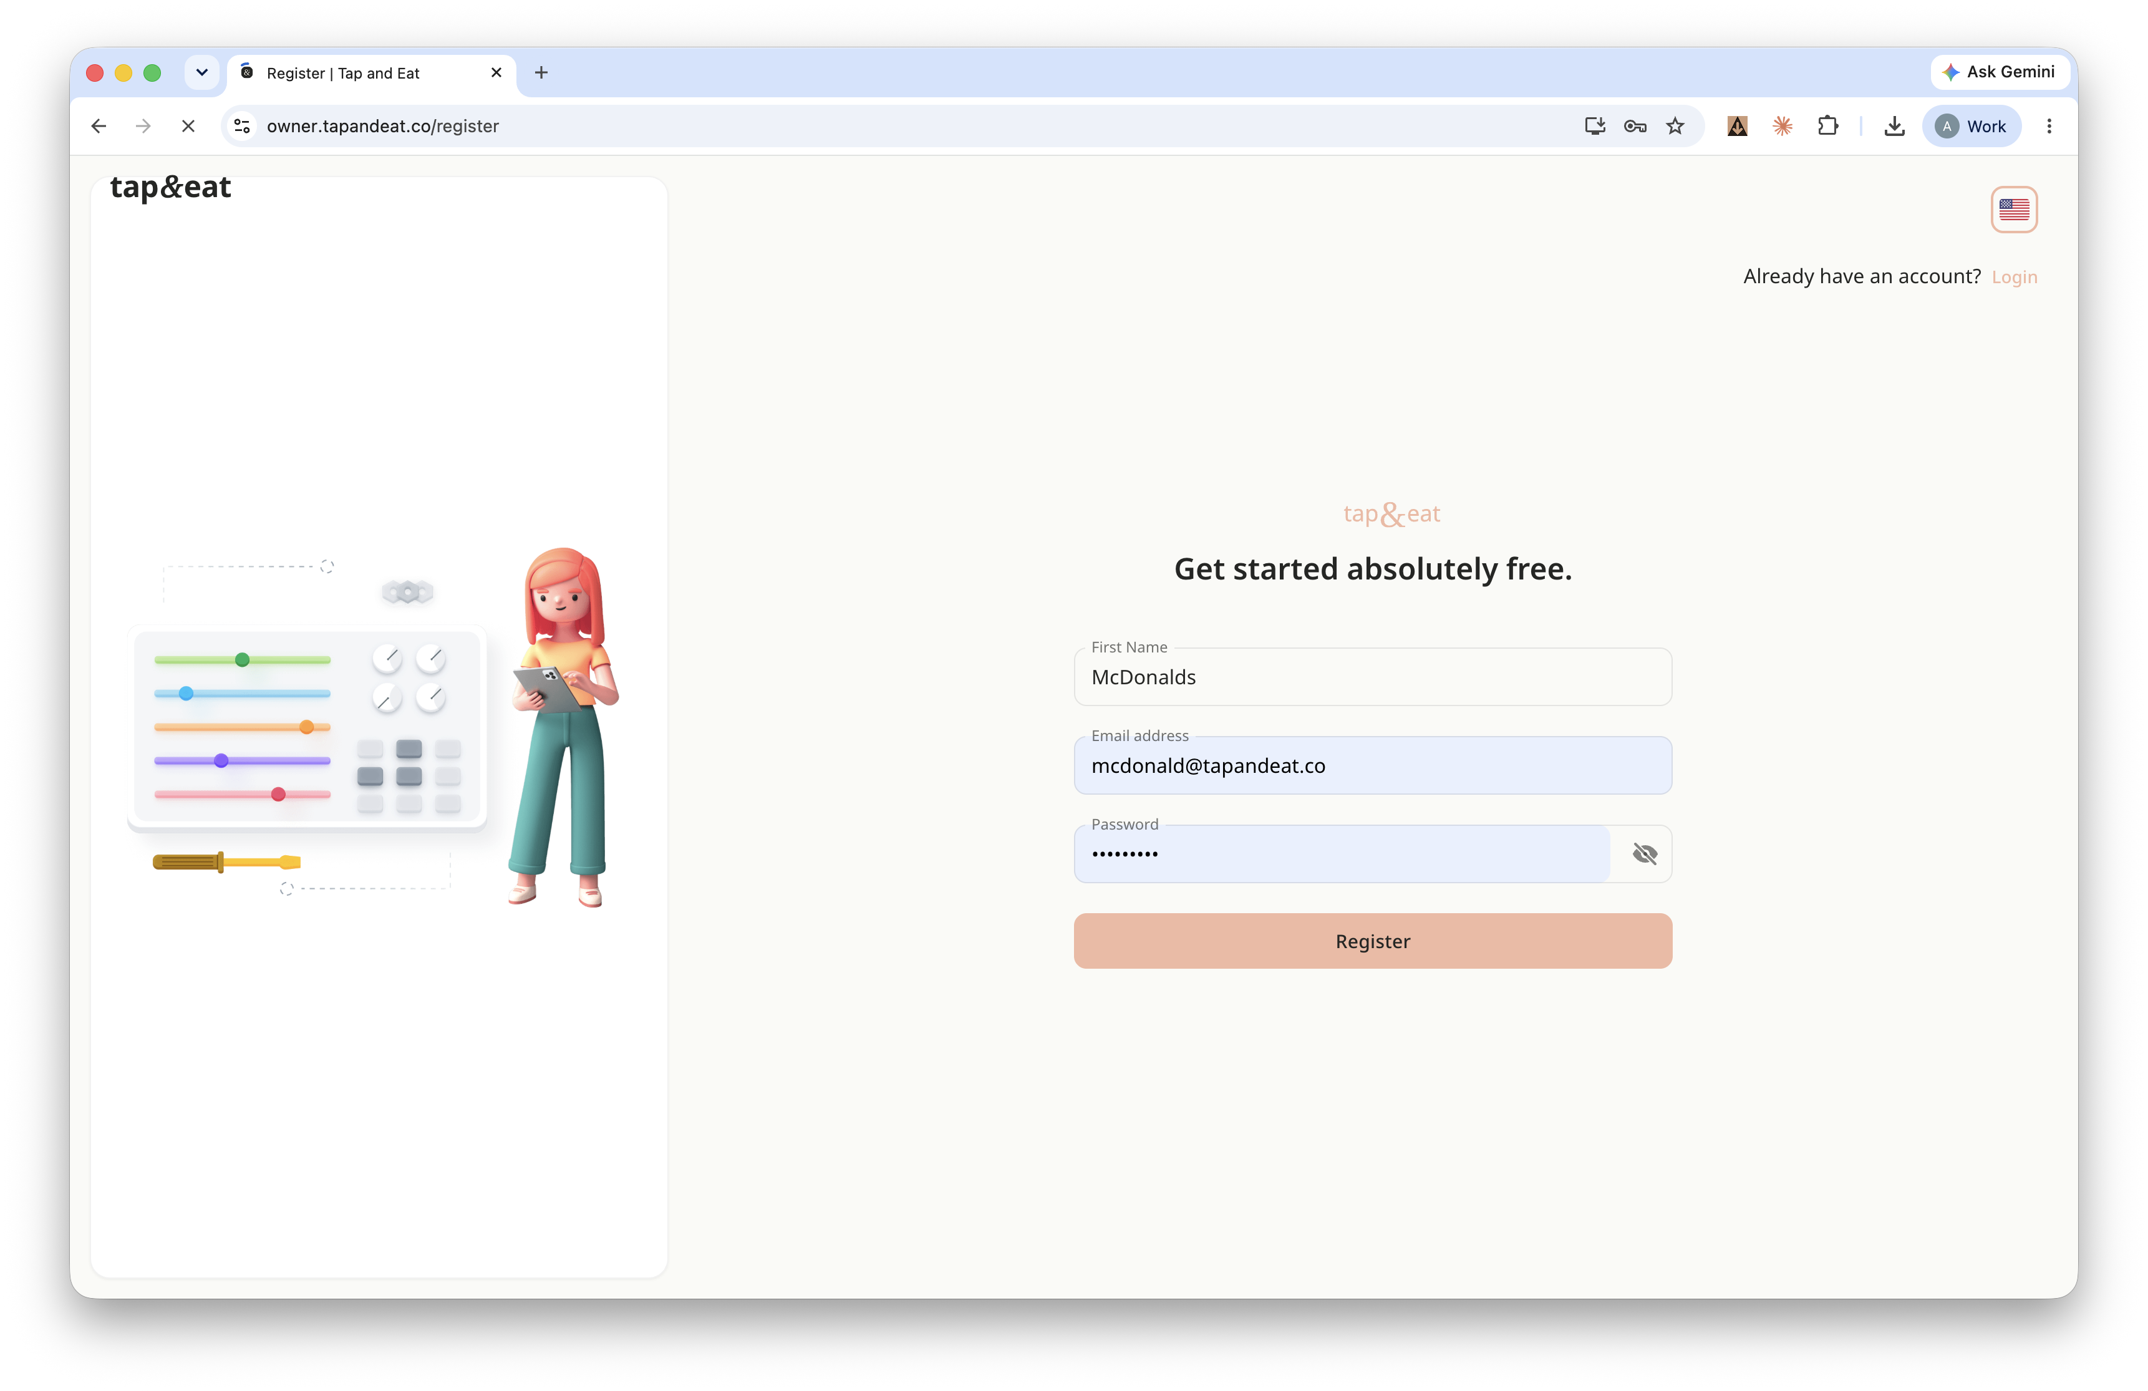Expand the tab search dropdown
This screenshot has width=2148, height=1391.
202,72
